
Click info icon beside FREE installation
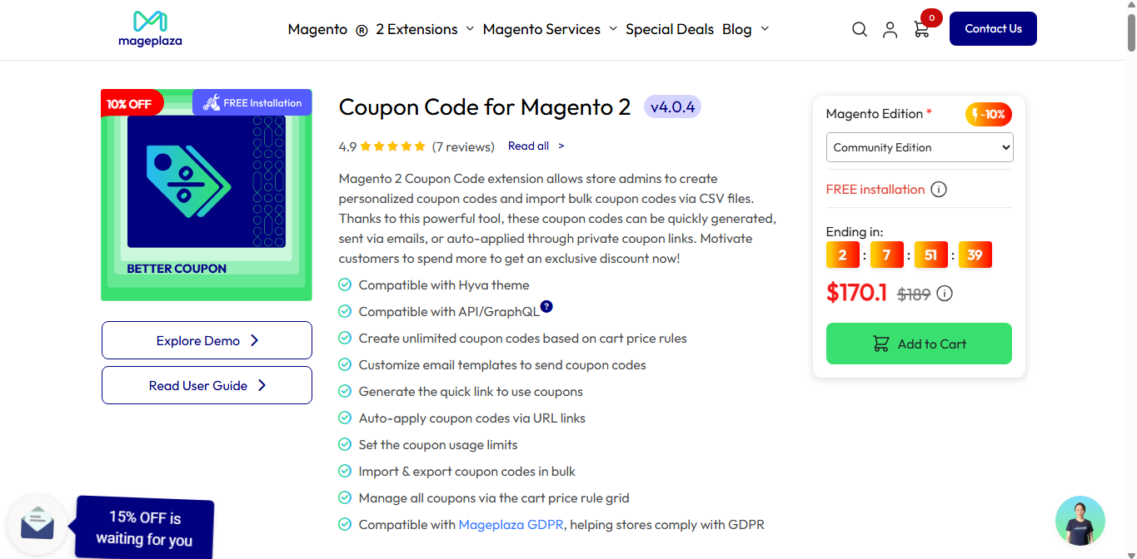(939, 190)
